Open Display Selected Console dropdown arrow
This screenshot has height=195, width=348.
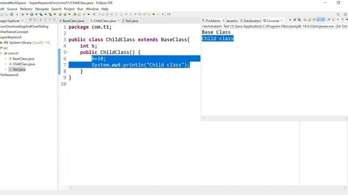tap(338, 19)
